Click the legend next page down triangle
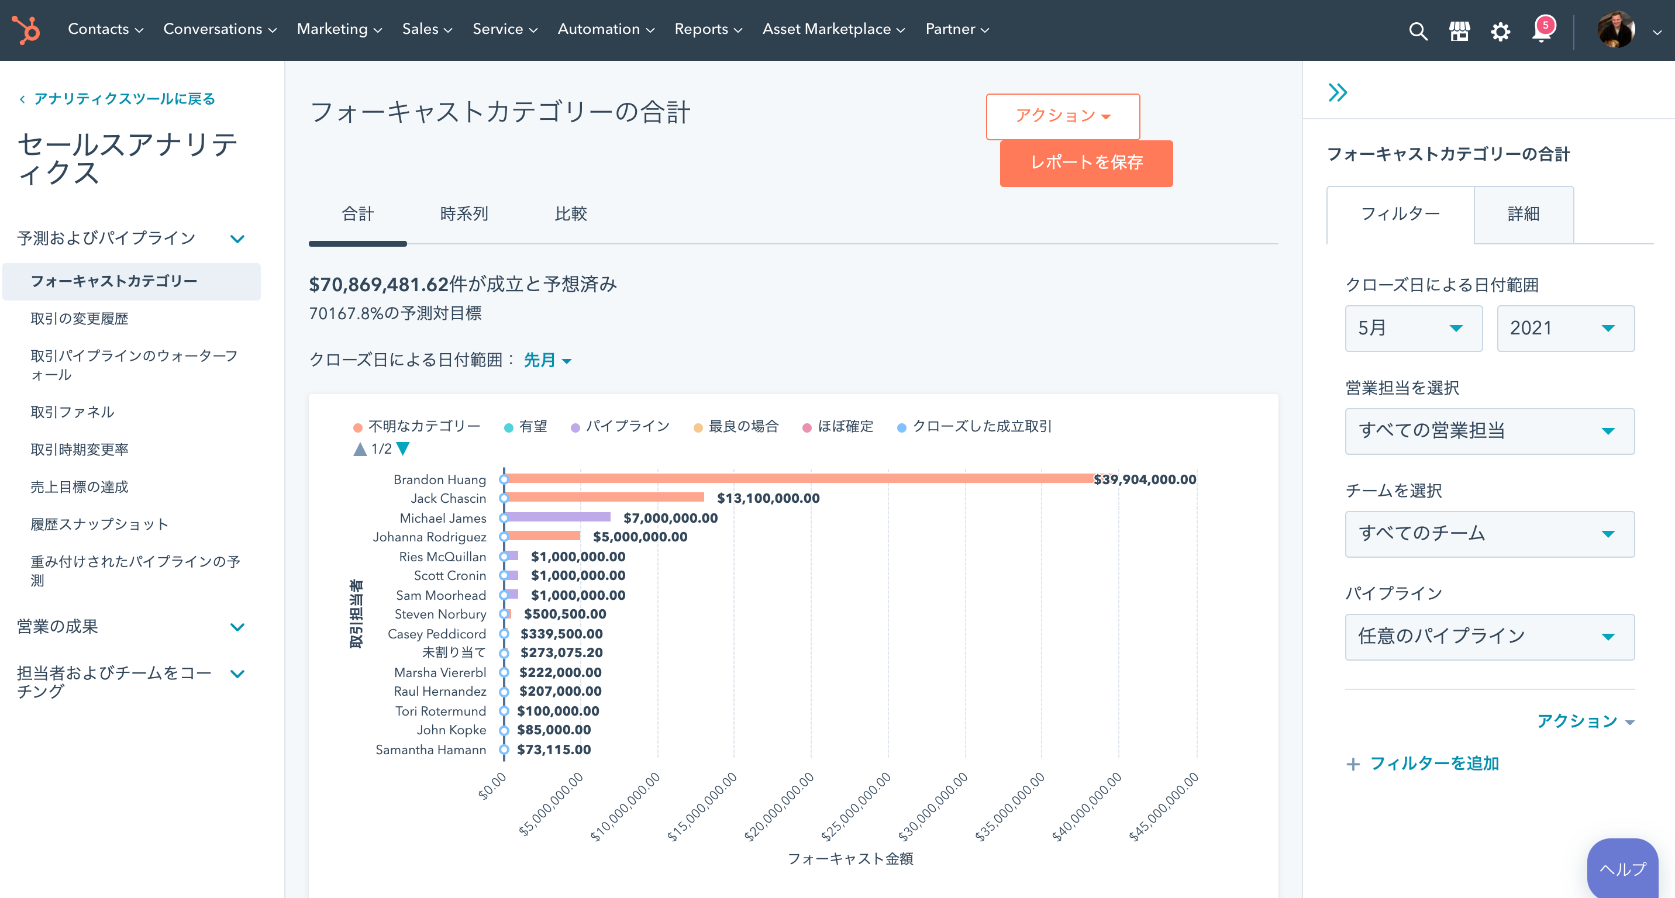Viewport: 1675px width, 898px height. tap(403, 449)
